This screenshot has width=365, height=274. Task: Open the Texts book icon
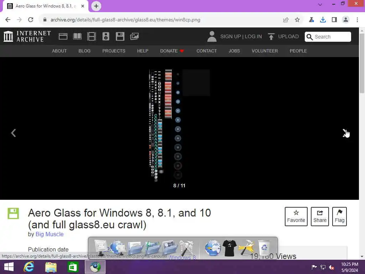click(x=77, y=36)
